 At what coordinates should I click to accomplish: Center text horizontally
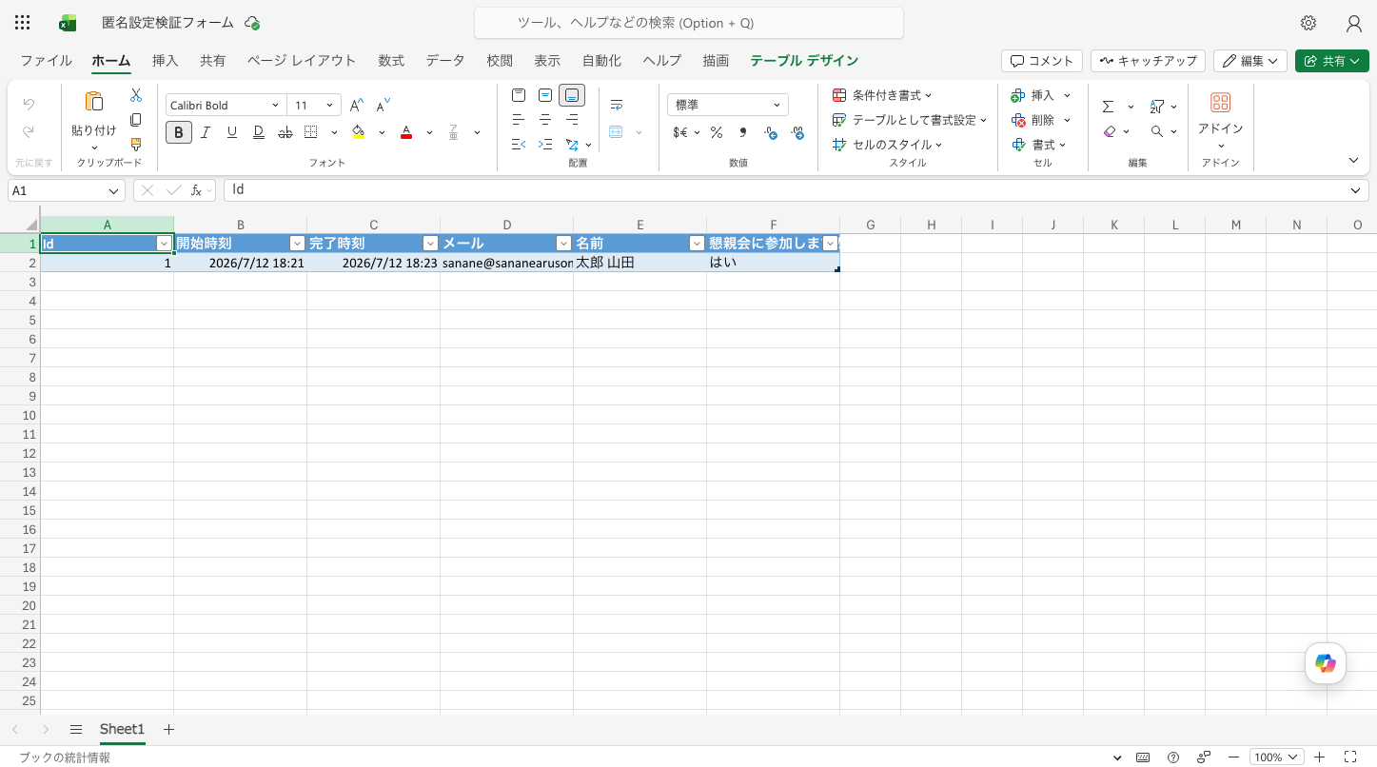(x=545, y=120)
